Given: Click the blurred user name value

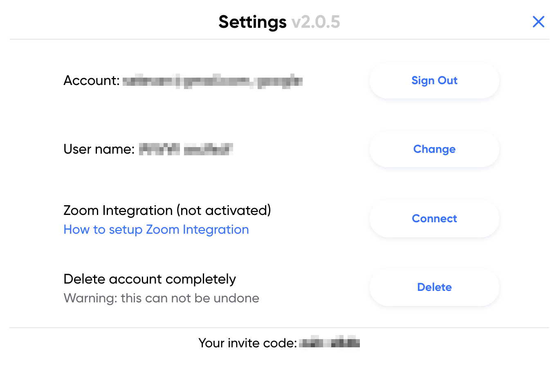Looking at the screenshot, I should (186, 149).
